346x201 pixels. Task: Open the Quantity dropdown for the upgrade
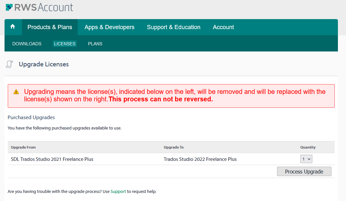coord(306,159)
